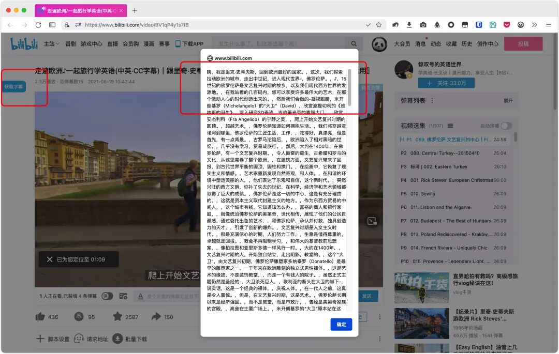Image resolution: width=559 pixels, height=354 pixels.
Task: Bookmark this page with star icon
Action: point(378,25)
